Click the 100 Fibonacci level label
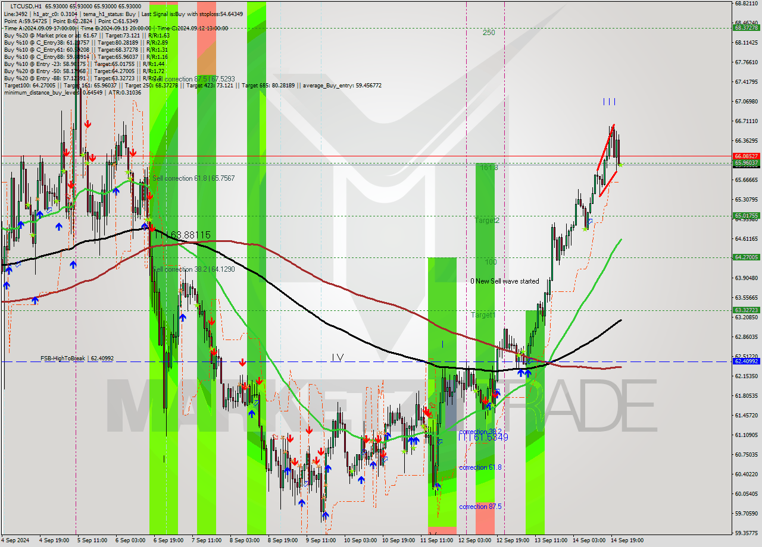 (491, 262)
